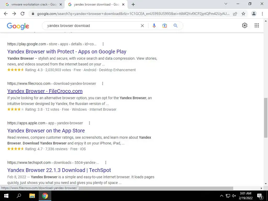Click the 'Rating: 4.3' text
Image resolution: width=268 pixels, height=201 pixels.
34,70
